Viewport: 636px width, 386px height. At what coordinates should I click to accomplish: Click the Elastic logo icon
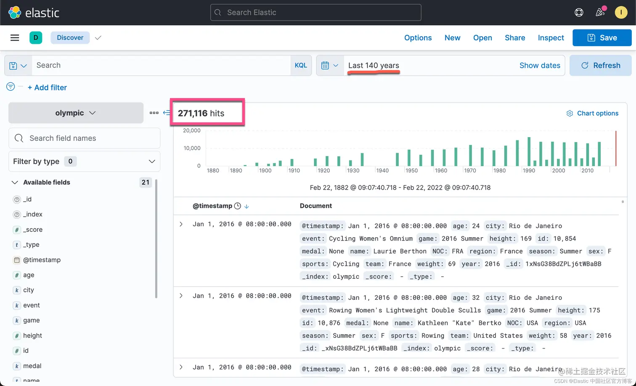[x=15, y=13]
